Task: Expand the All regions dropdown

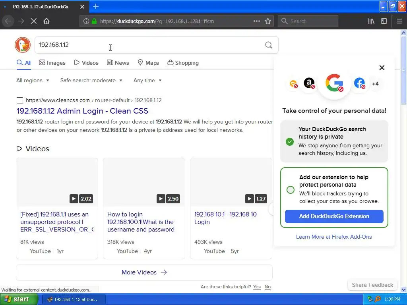Action: click(33, 80)
